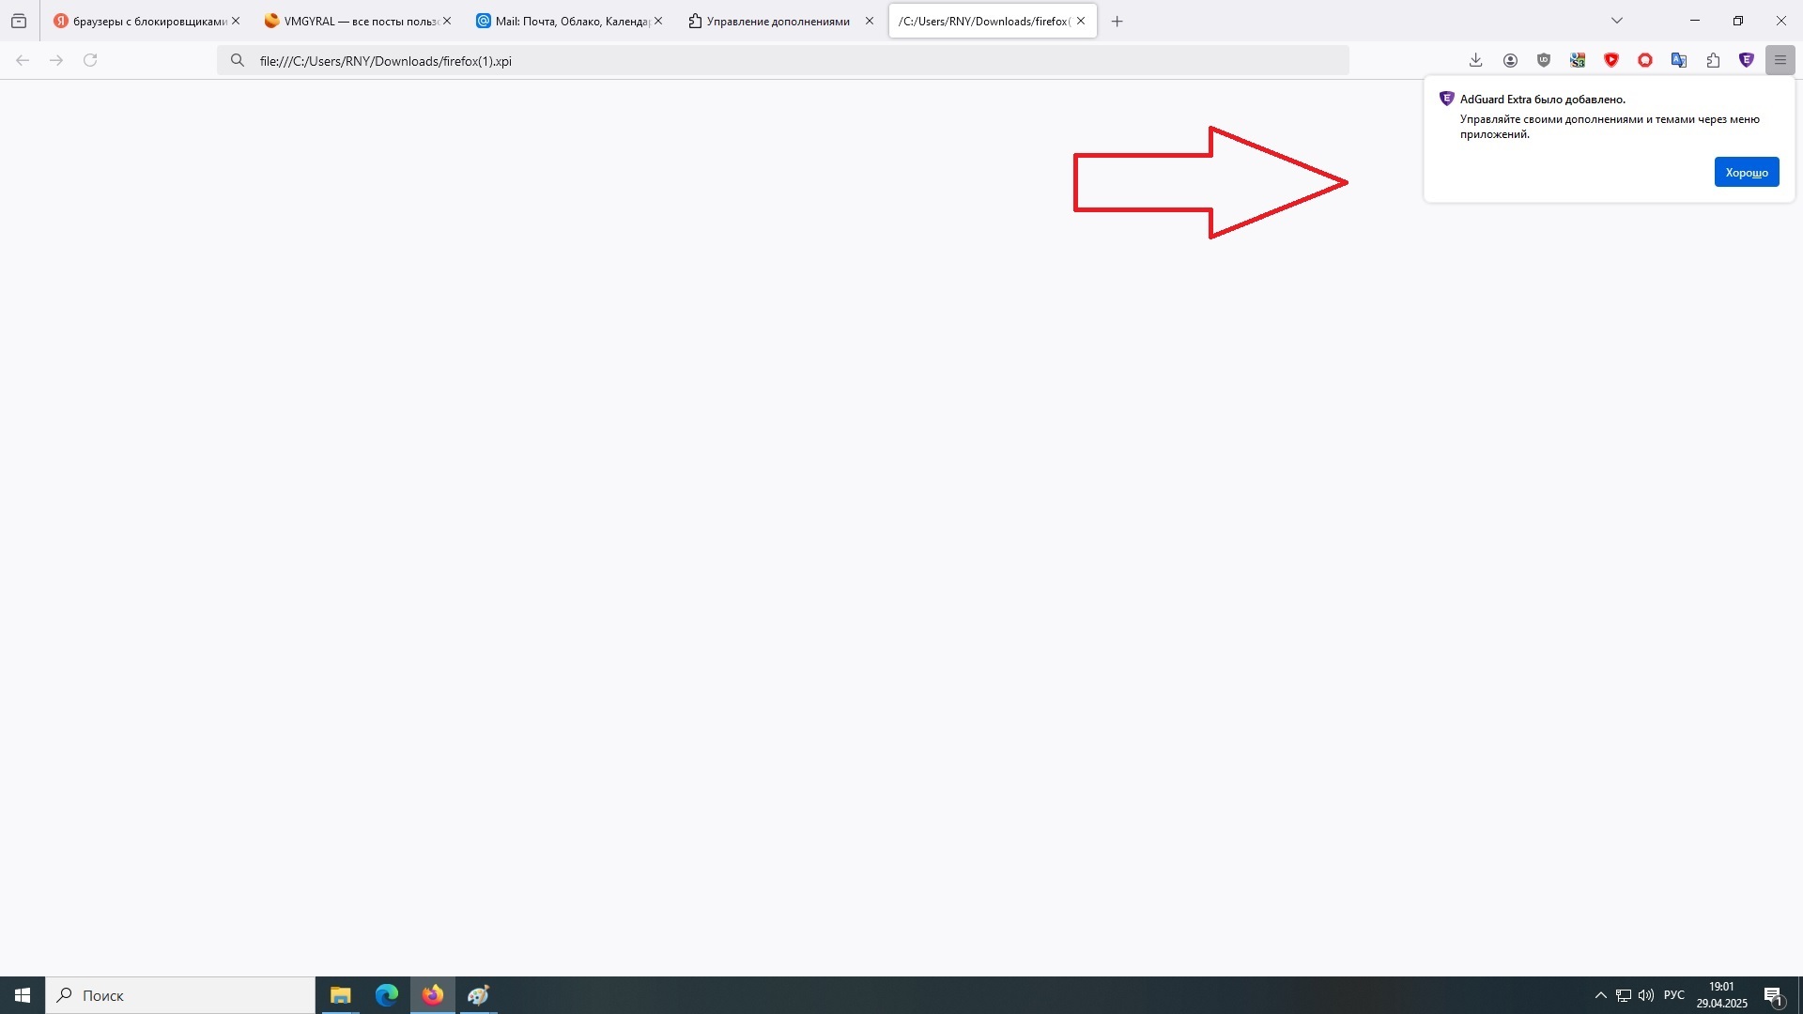This screenshot has height=1014, width=1803.
Task: Open the Downloads panel icon
Action: (1476, 60)
